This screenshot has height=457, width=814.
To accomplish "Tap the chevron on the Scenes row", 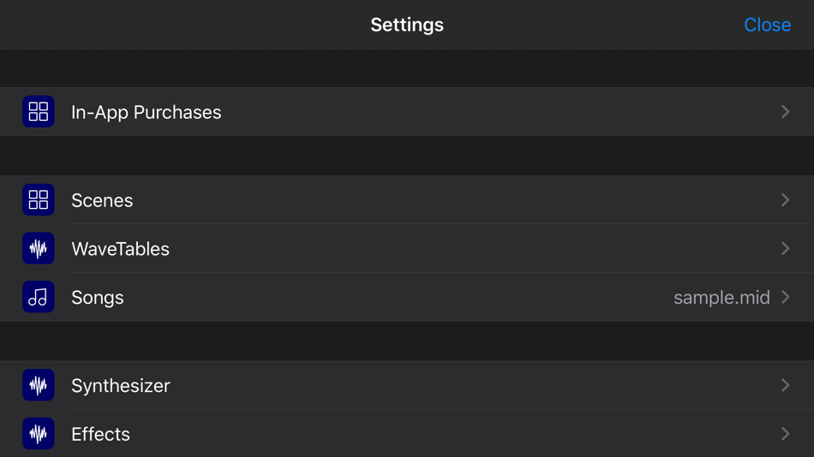I will 785,200.
